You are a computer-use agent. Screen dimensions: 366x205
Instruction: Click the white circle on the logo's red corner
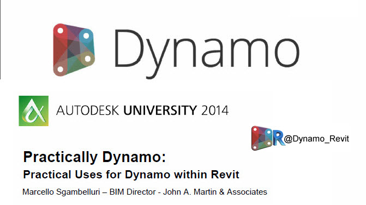point(61,30)
